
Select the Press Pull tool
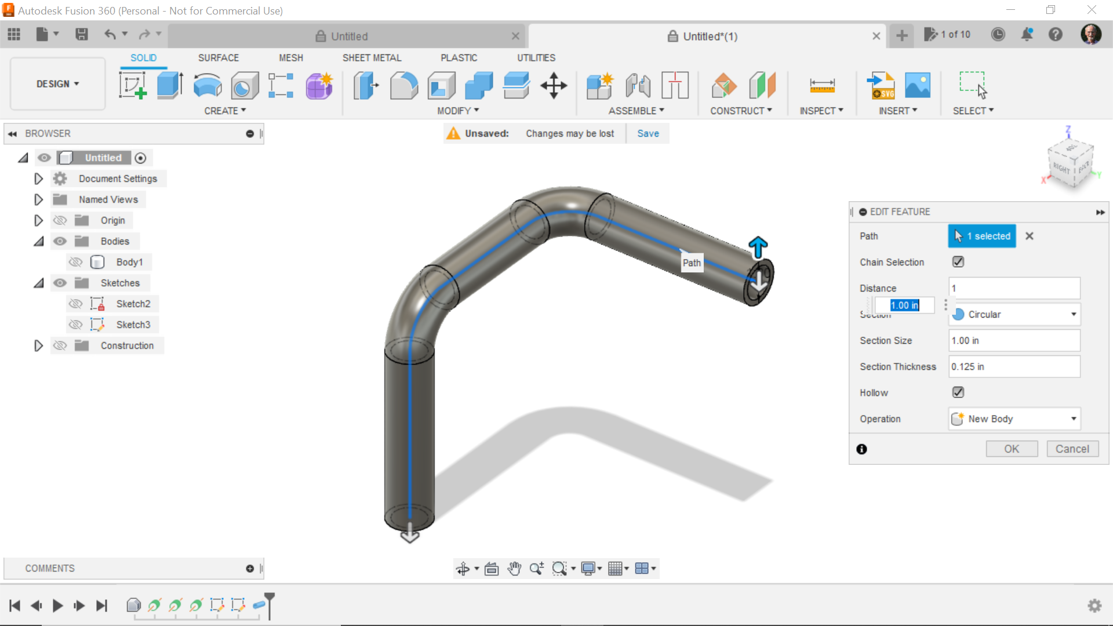click(x=366, y=86)
